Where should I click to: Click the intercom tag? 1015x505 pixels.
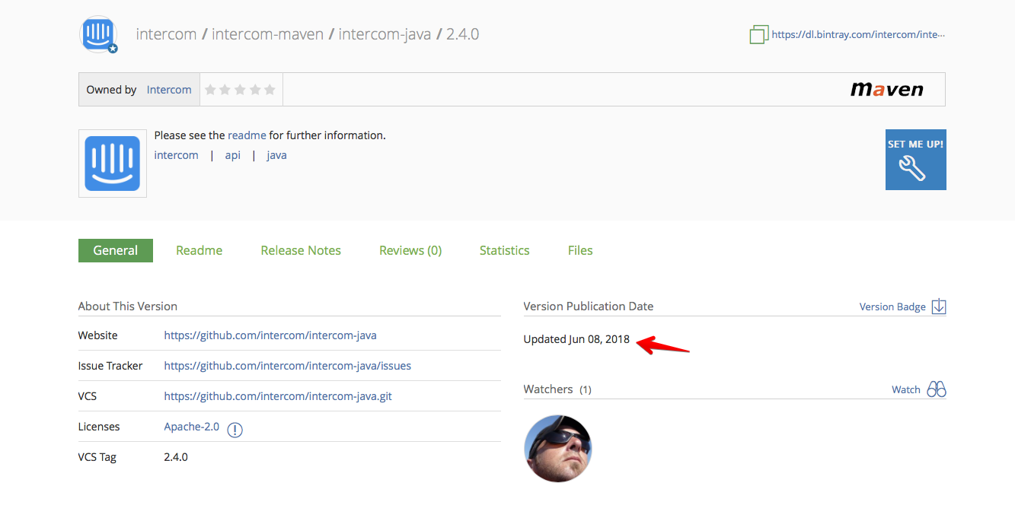pos(176,155)
